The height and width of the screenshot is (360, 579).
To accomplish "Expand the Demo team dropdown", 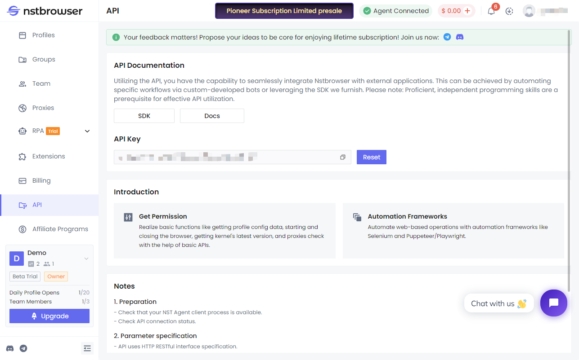I will point(86,259).
